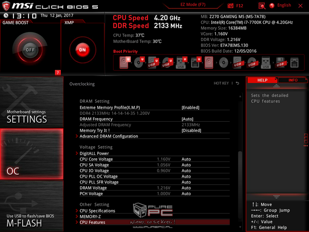Select UEFI network boot device icon

[196, 62]
